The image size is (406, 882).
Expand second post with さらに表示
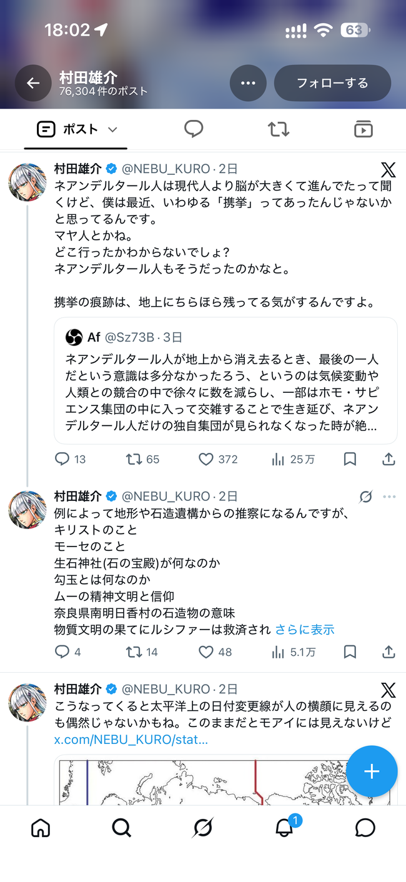(305, 630)
